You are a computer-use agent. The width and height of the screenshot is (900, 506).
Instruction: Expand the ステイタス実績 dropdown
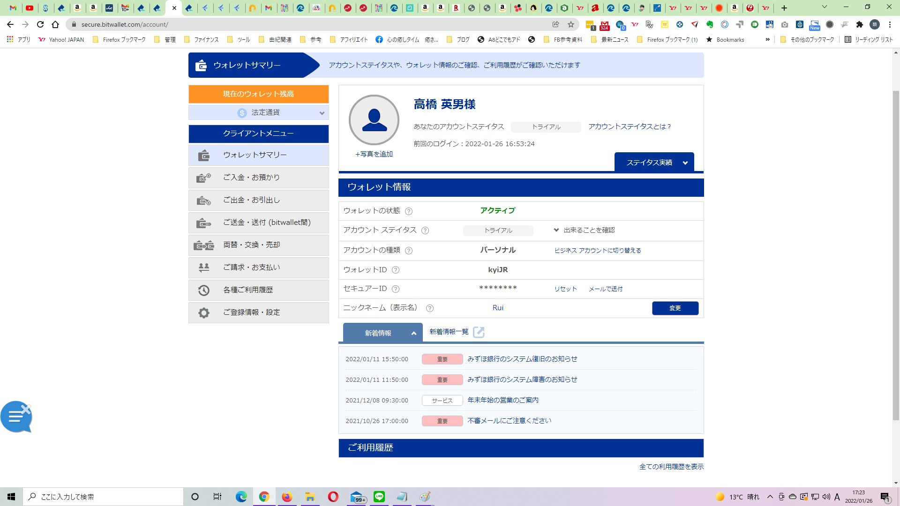[x=654, y=163]
